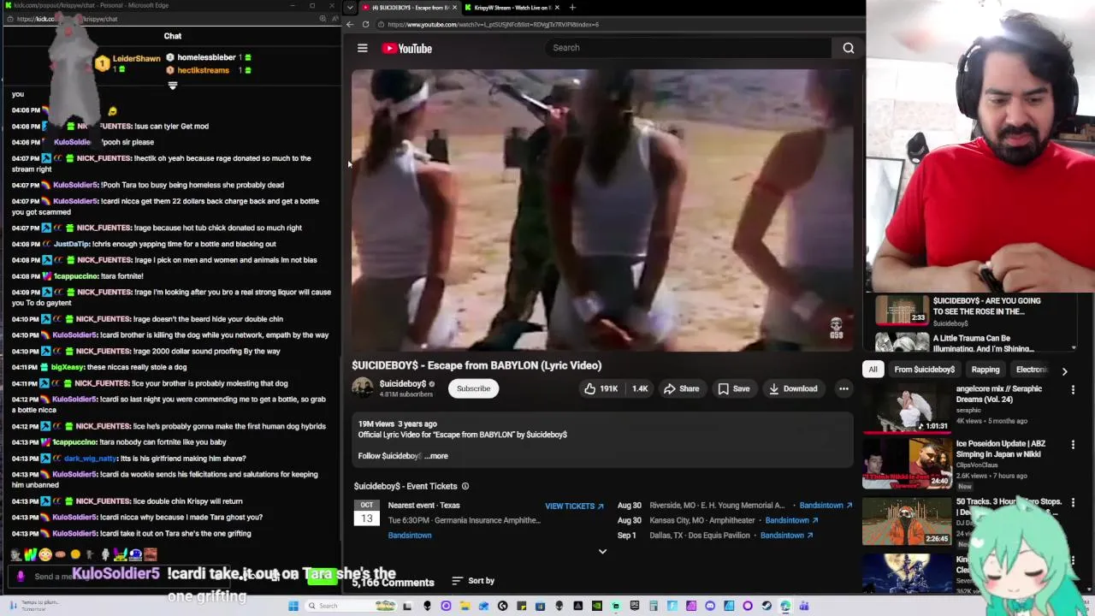Open options menu for 50 Tracks video
Viewport: 1095px width, 616px height.
click(1073, 502)
